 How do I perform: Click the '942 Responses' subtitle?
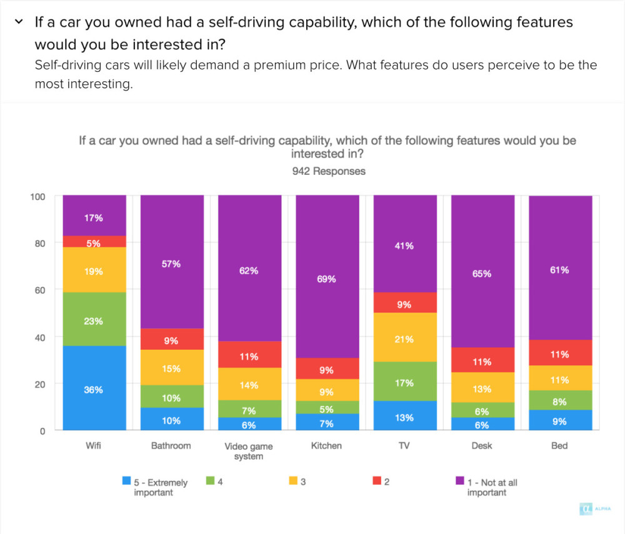tap(329, 171)
